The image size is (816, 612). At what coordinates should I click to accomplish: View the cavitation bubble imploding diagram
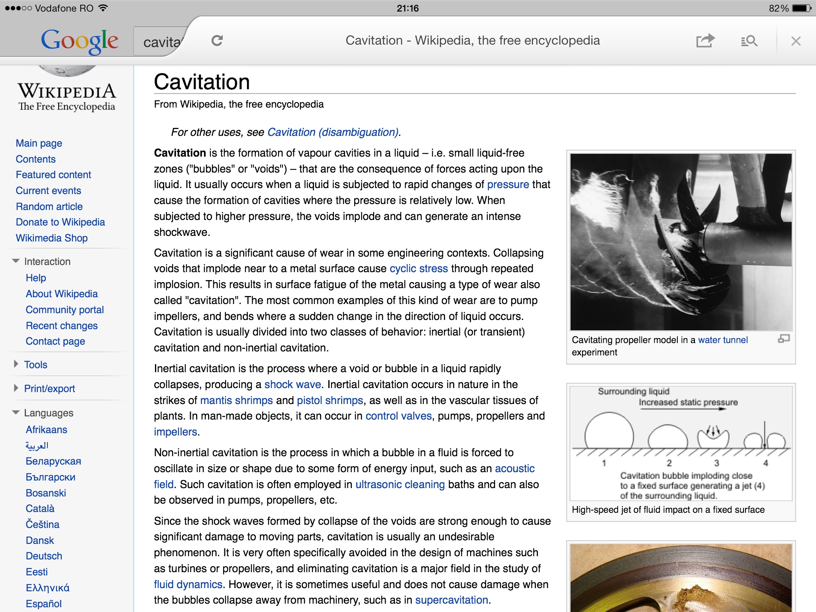[681, 443]
